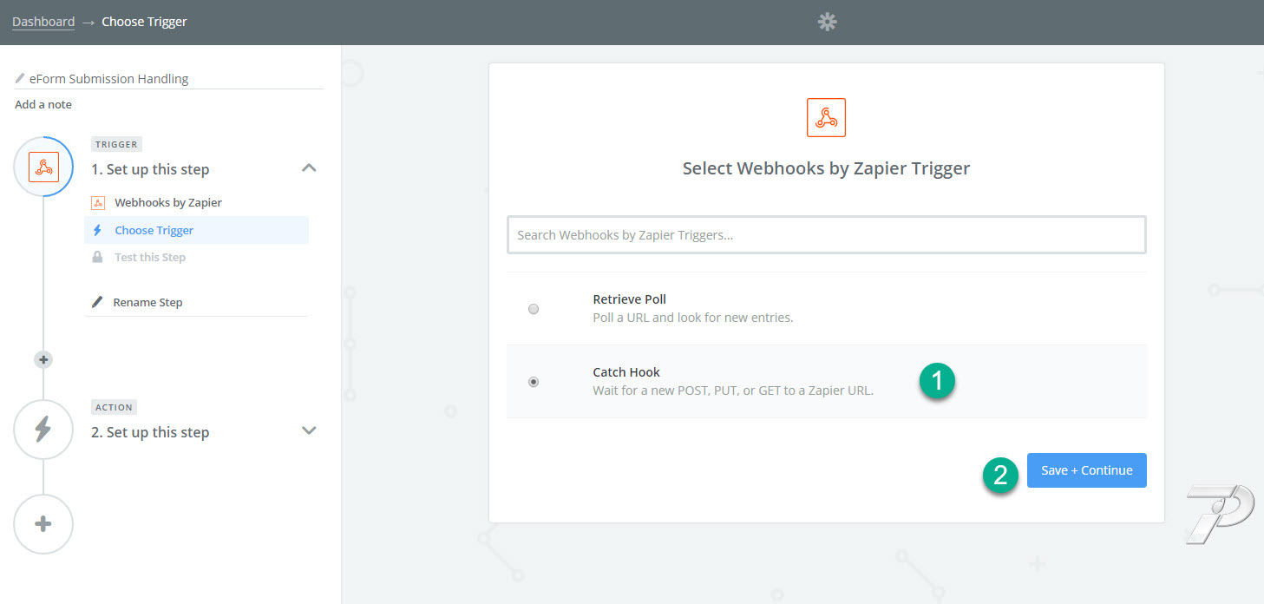
Task: Select the trigger step webhook circle icon
Action: click(x=43, y=167)
